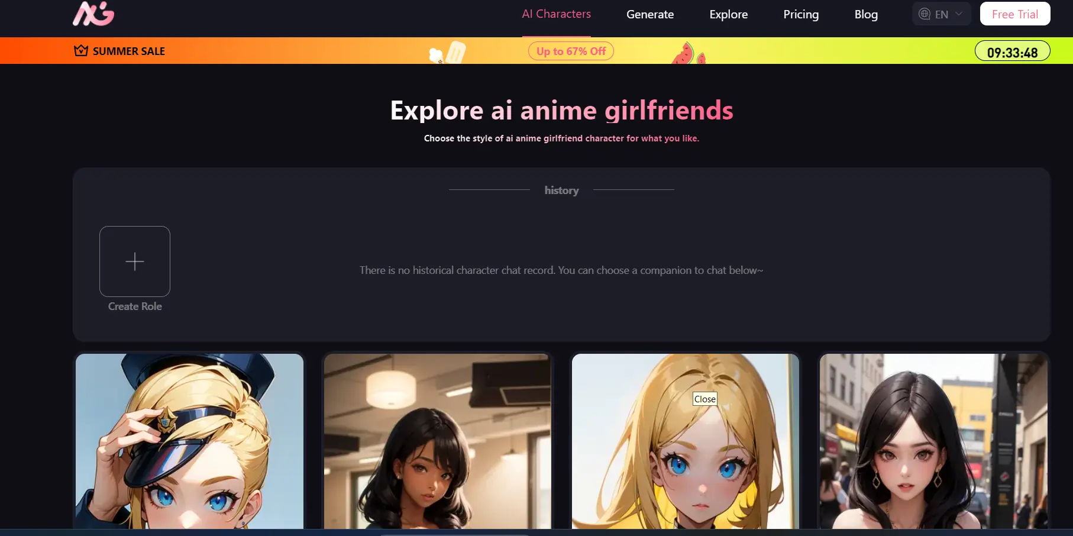Click the no historical chat record message
Screen dimensions: 1073x536
[561, 270]
